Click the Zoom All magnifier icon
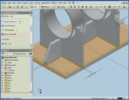Image resolution: width=129 pixels, height=100 pixels. point(71,7)
